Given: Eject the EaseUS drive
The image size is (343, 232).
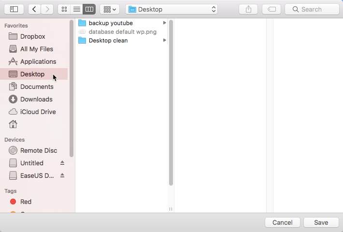Looking at the screenshot, I should [62, 175].
